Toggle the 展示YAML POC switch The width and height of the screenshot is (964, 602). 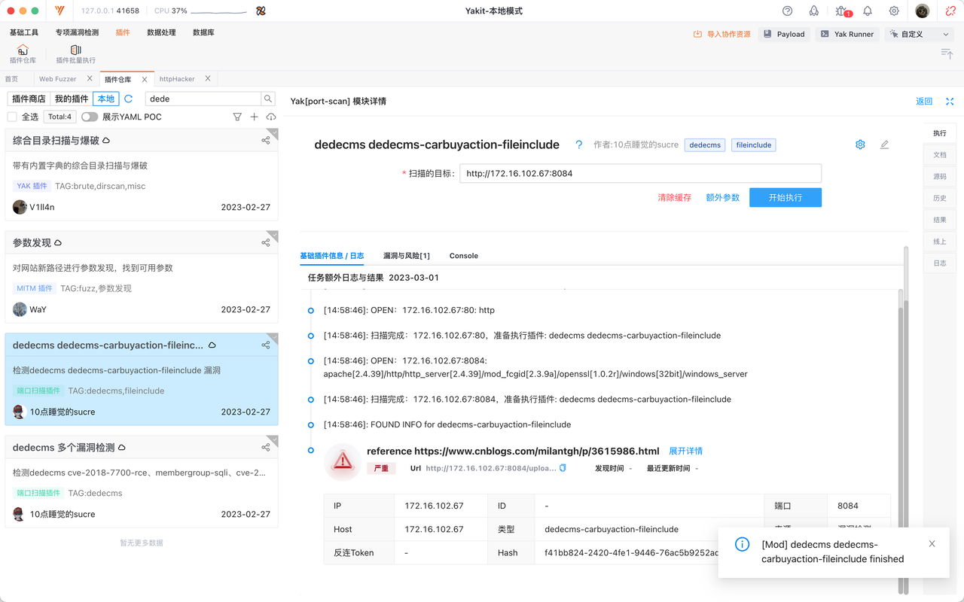click(x=90, y=117)
